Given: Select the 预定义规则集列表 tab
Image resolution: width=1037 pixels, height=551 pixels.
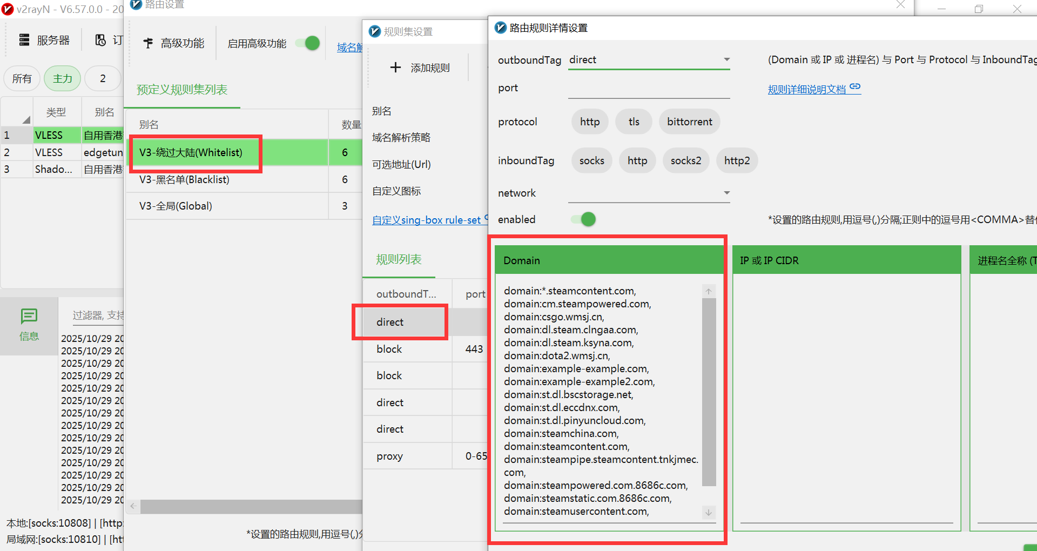Looking at the screenshot, I should (x=182, y=90).
